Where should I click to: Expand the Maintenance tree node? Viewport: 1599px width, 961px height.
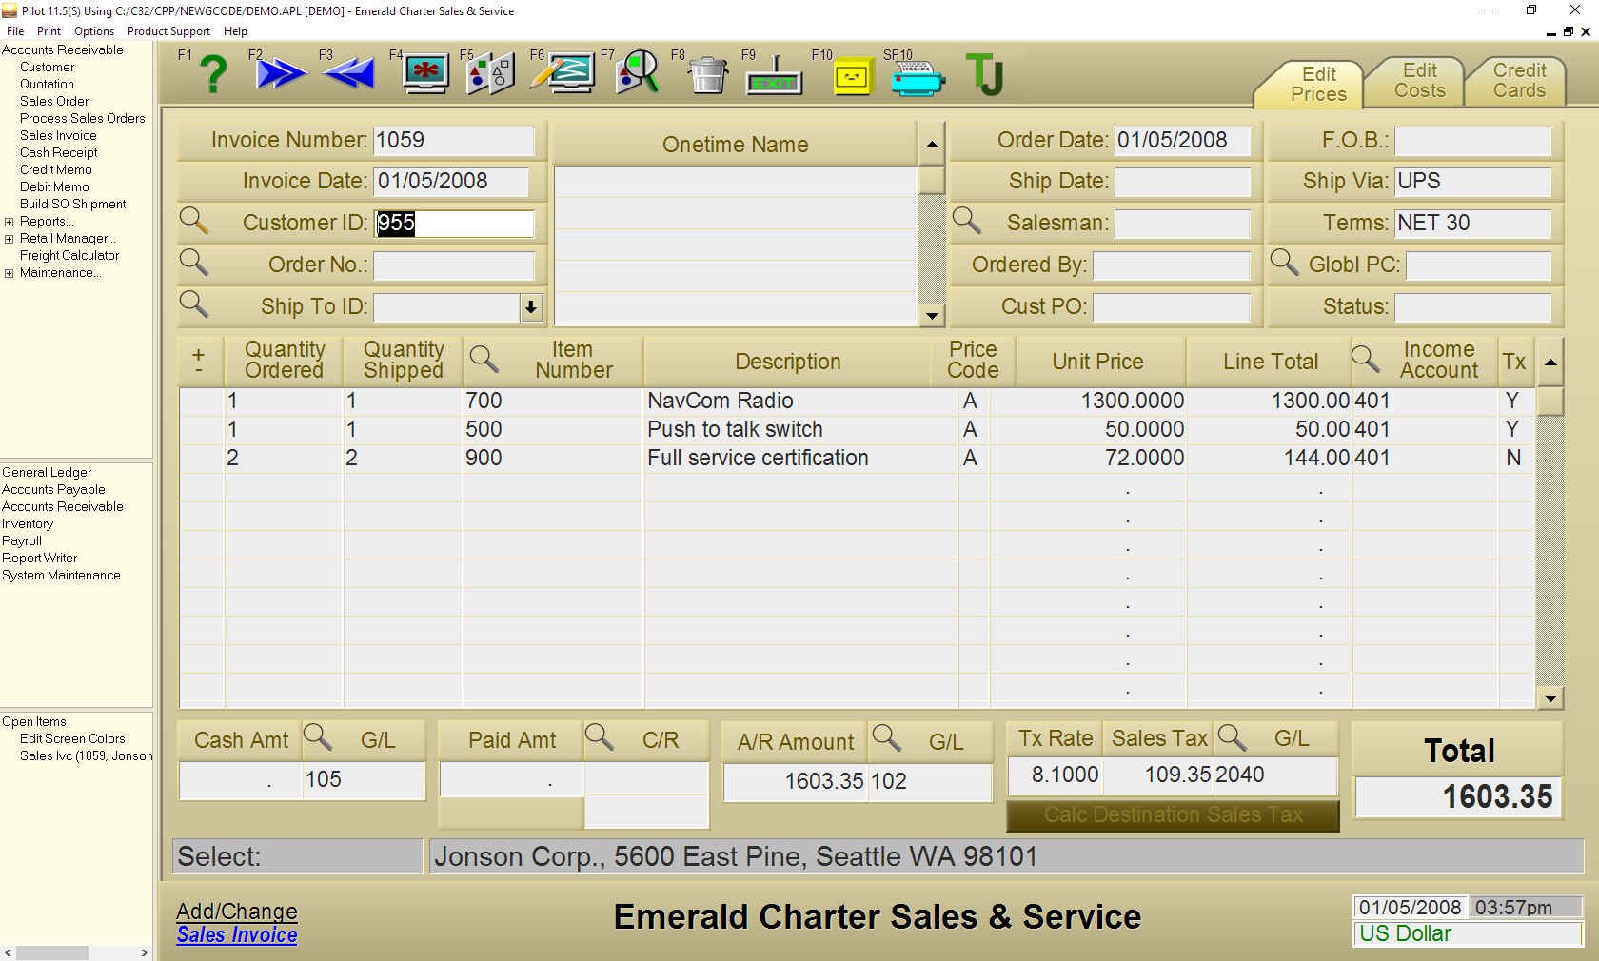(10, 273)
